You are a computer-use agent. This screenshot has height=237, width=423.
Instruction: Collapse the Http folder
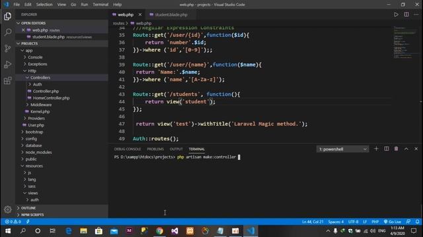pyautogui.click(x=61, y=71)
